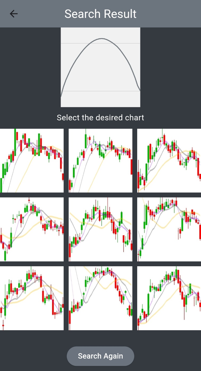Image resolution: width=201 pixels, height=371 pixels.
Task: Click the Search Again button
Action: (x=100, y=356)
